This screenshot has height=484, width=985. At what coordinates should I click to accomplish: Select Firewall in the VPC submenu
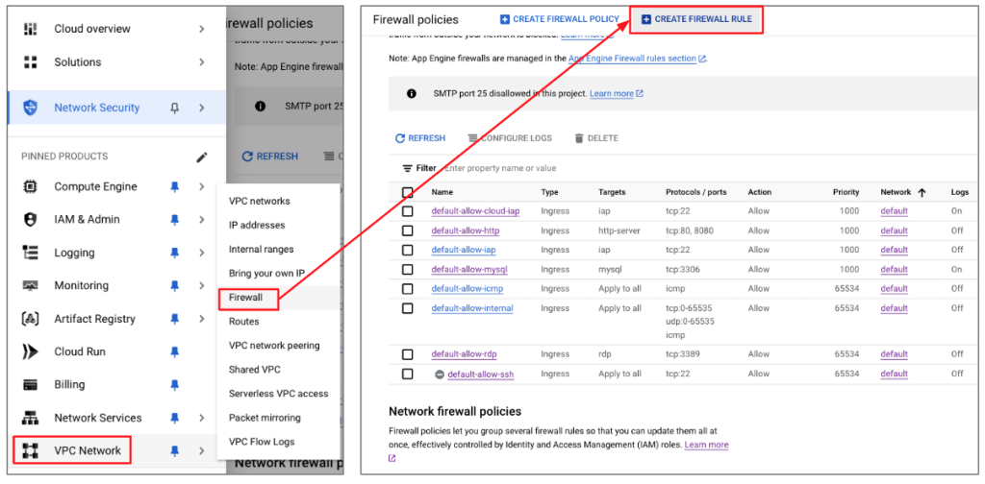coord(245,298)
